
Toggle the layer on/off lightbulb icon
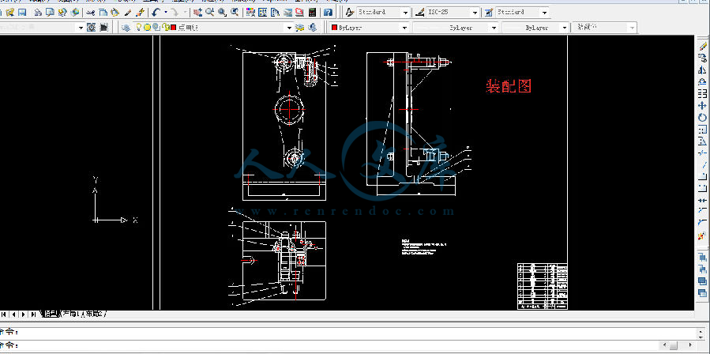pyautogui.click(x=138, y=28)
